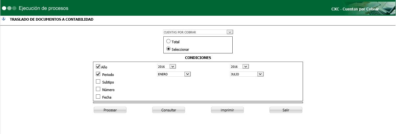Click the Número label text

pos(108,90)
